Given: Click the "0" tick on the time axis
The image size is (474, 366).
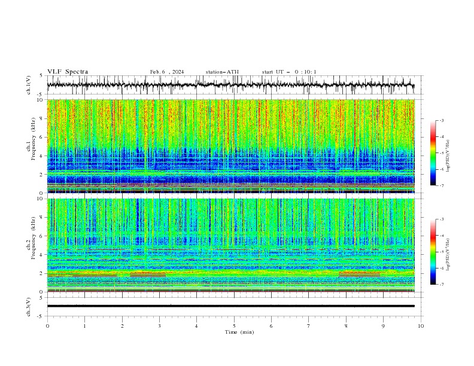Looking at the screenshot, I should 47,326.
